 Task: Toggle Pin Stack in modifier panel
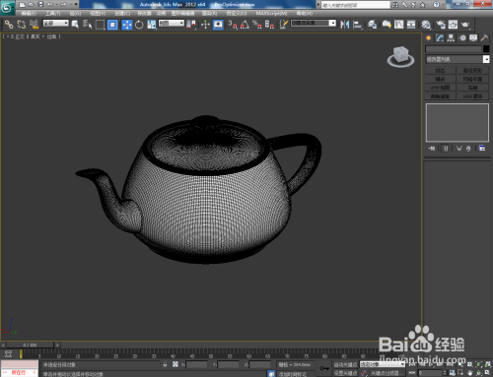432,149
